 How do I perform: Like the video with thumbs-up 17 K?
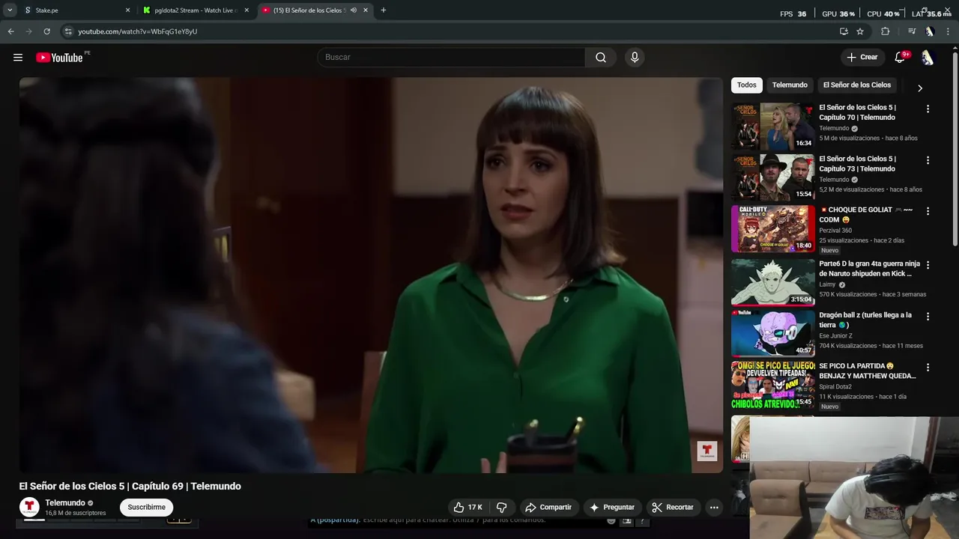(x=468, y=508)
